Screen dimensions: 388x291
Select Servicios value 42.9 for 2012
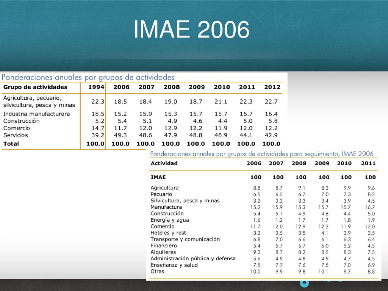271,135
